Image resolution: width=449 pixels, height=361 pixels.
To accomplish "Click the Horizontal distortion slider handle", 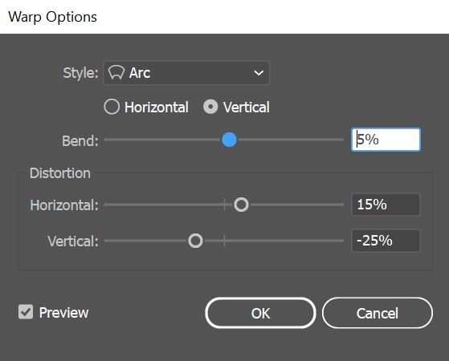I will [241, 205].
